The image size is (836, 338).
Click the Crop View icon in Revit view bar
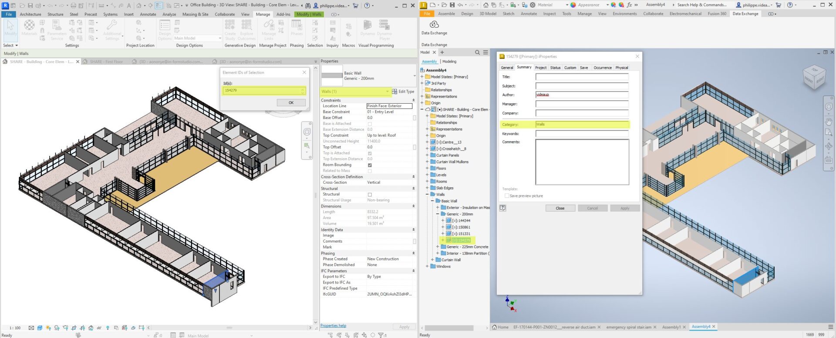pos(74,328)
